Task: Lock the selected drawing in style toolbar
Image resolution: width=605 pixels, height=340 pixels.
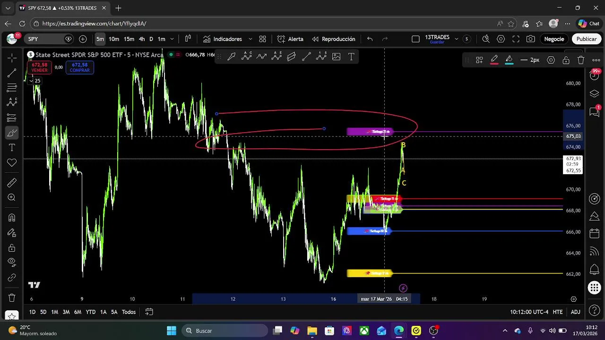Action: [x=566, y=60]
